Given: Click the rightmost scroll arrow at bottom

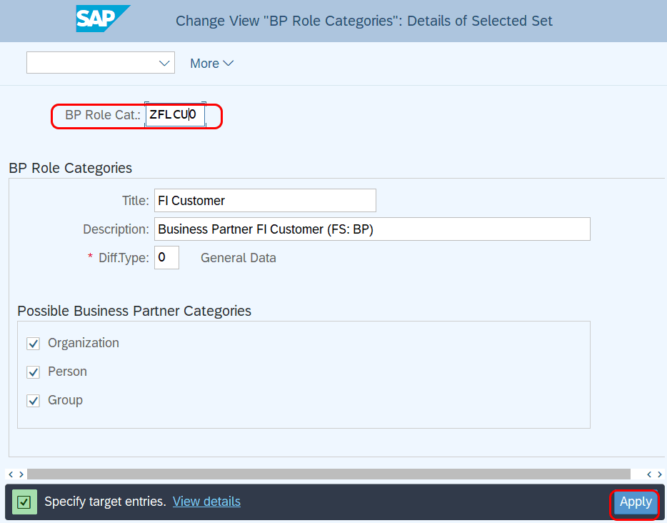Looking at the screenshot, I should 660,474.
